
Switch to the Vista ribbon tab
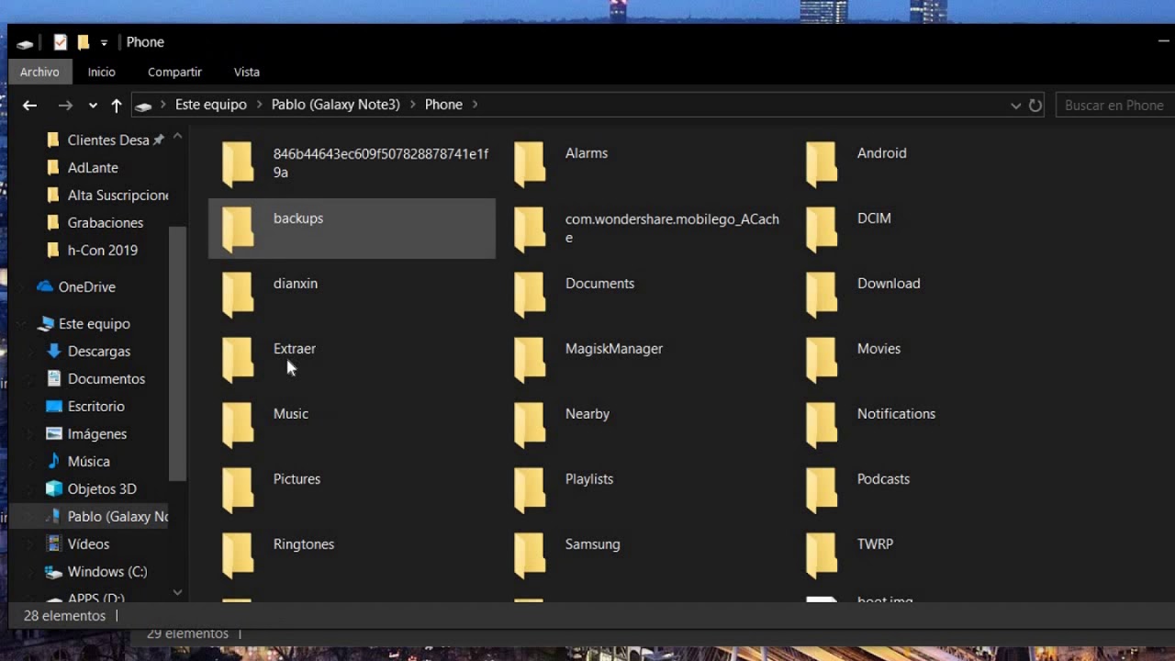coord(247,72)
